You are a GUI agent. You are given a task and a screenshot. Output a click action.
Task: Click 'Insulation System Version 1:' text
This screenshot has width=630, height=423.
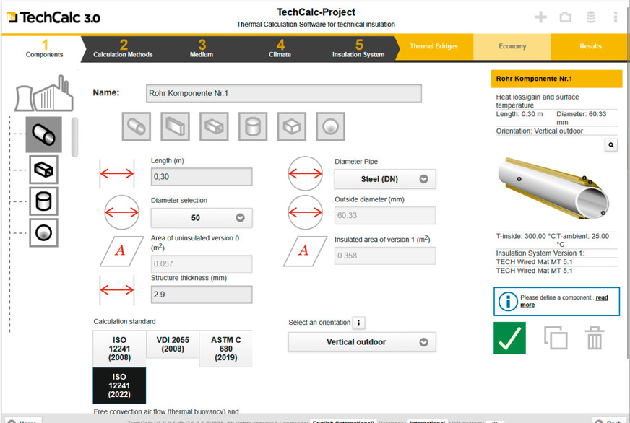pyautogui.click(x=540, y=253)
